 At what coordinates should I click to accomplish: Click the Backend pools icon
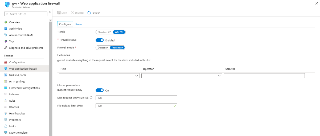pos(6,75)
